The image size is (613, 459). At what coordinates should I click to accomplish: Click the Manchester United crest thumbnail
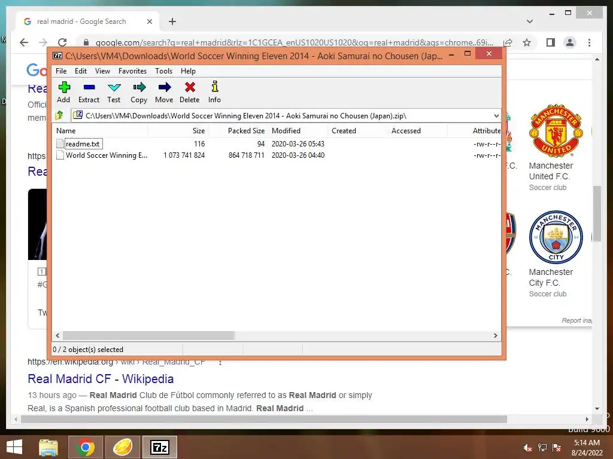pyautogui.click(x=556, y=130)
